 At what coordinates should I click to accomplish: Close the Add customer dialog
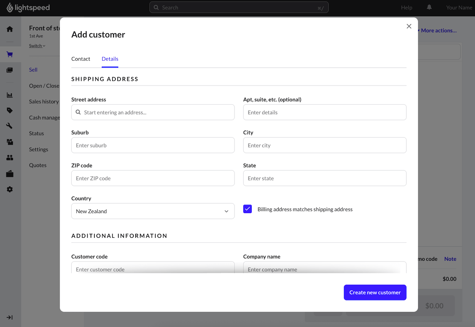[409, 26]
